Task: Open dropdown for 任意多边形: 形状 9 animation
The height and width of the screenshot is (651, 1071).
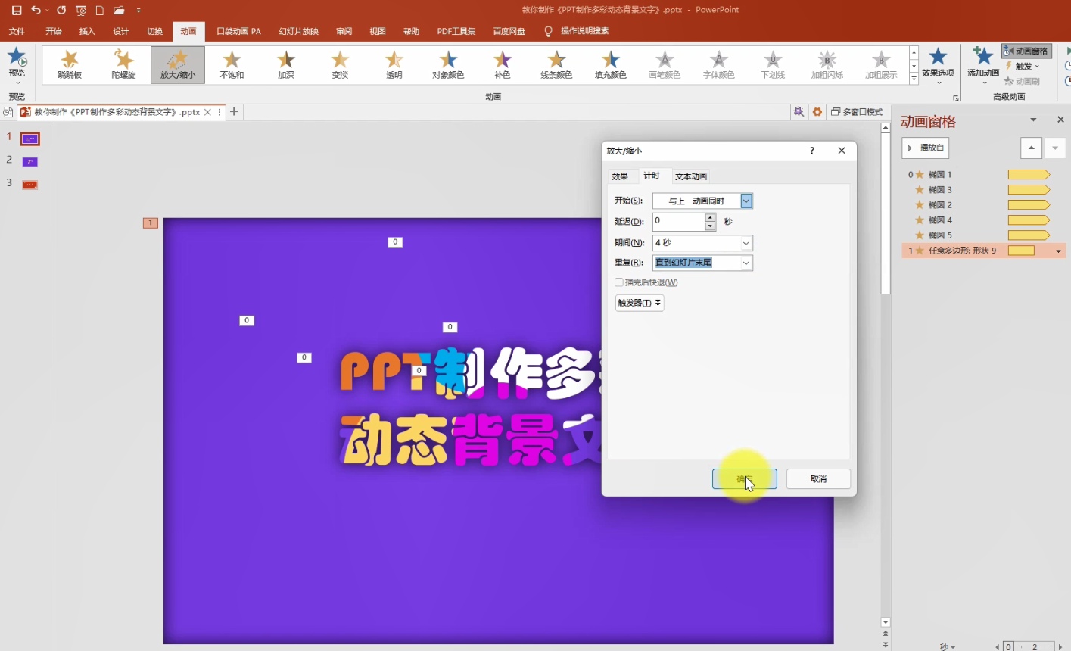Action: [x=1058, y=251]
